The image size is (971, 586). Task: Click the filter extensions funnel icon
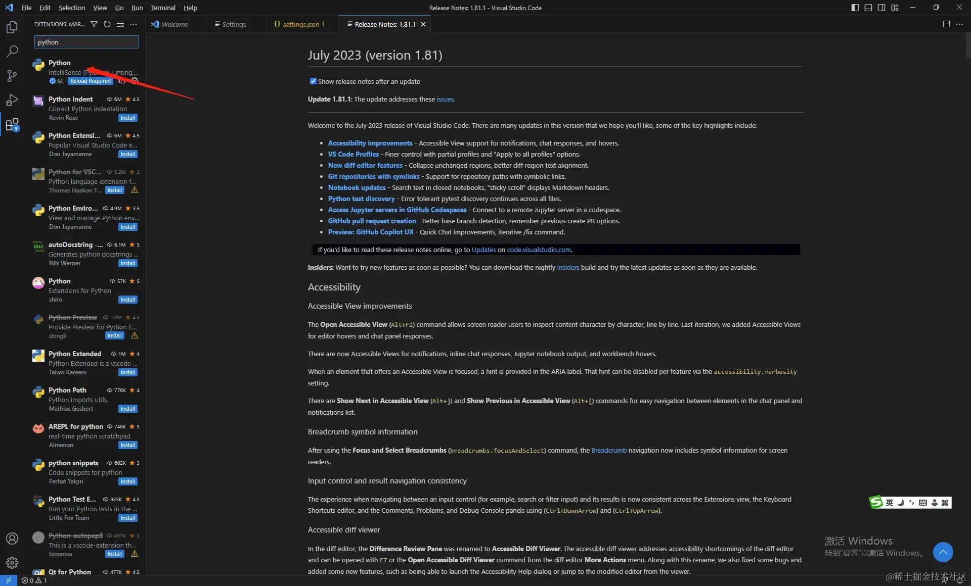click(94, 24)
